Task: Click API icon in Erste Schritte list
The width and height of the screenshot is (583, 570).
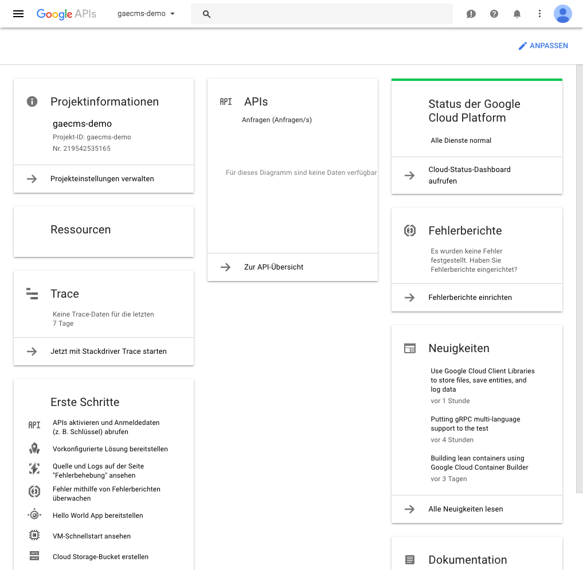Action: click(34, 425)
